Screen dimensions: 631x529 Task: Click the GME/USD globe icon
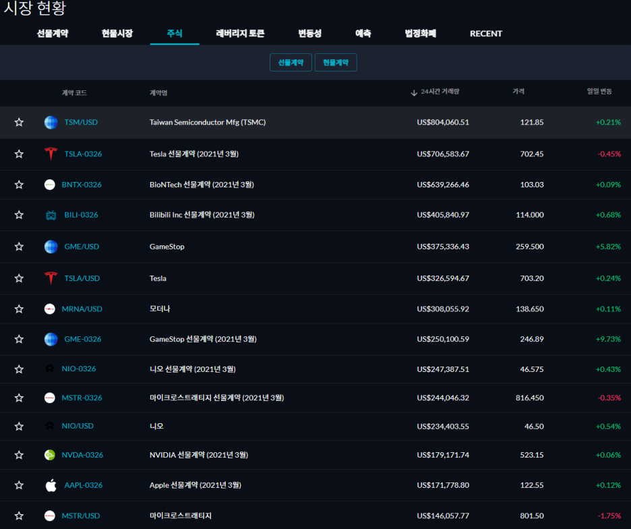51,247
